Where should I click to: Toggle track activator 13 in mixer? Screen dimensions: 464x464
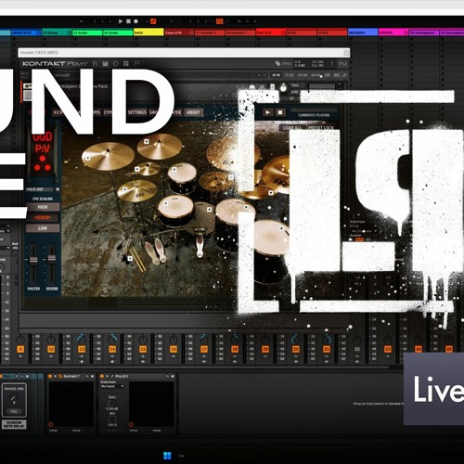82,349
